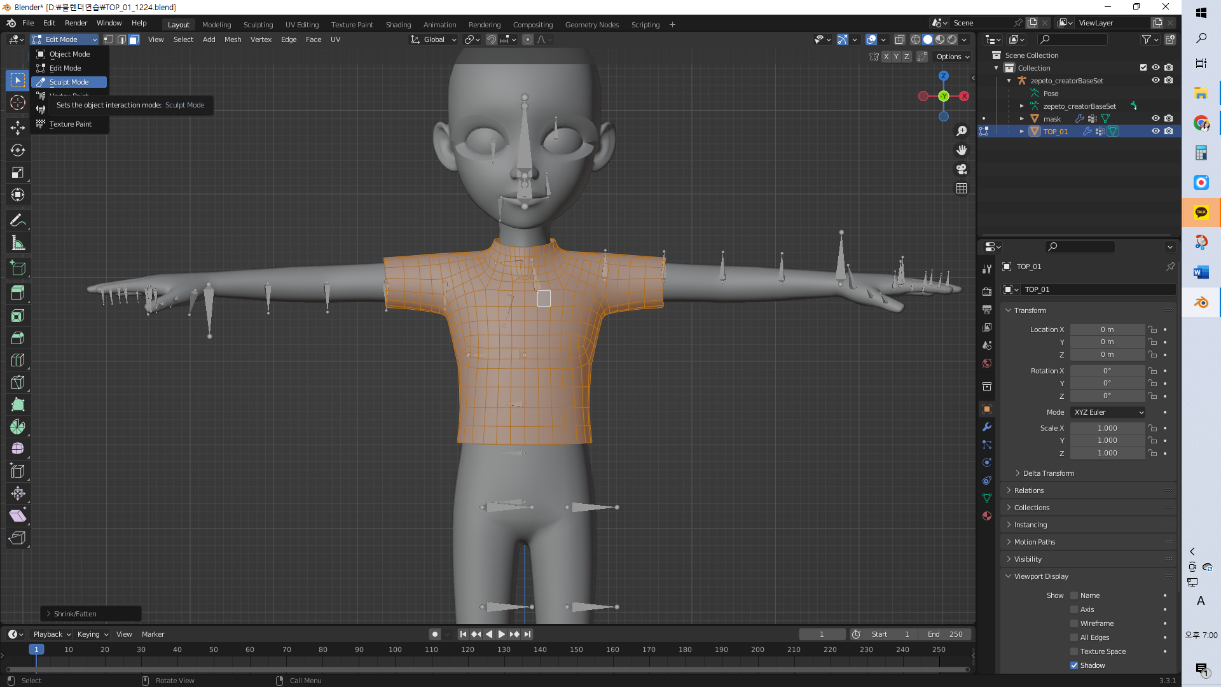
Task: Choose Sculpt Mode from mode menu
Action: point(69,82)
